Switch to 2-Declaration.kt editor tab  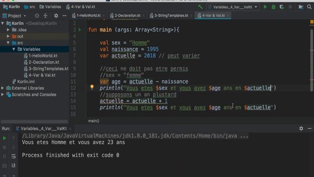pyautogui.click(x=128, y=15)
